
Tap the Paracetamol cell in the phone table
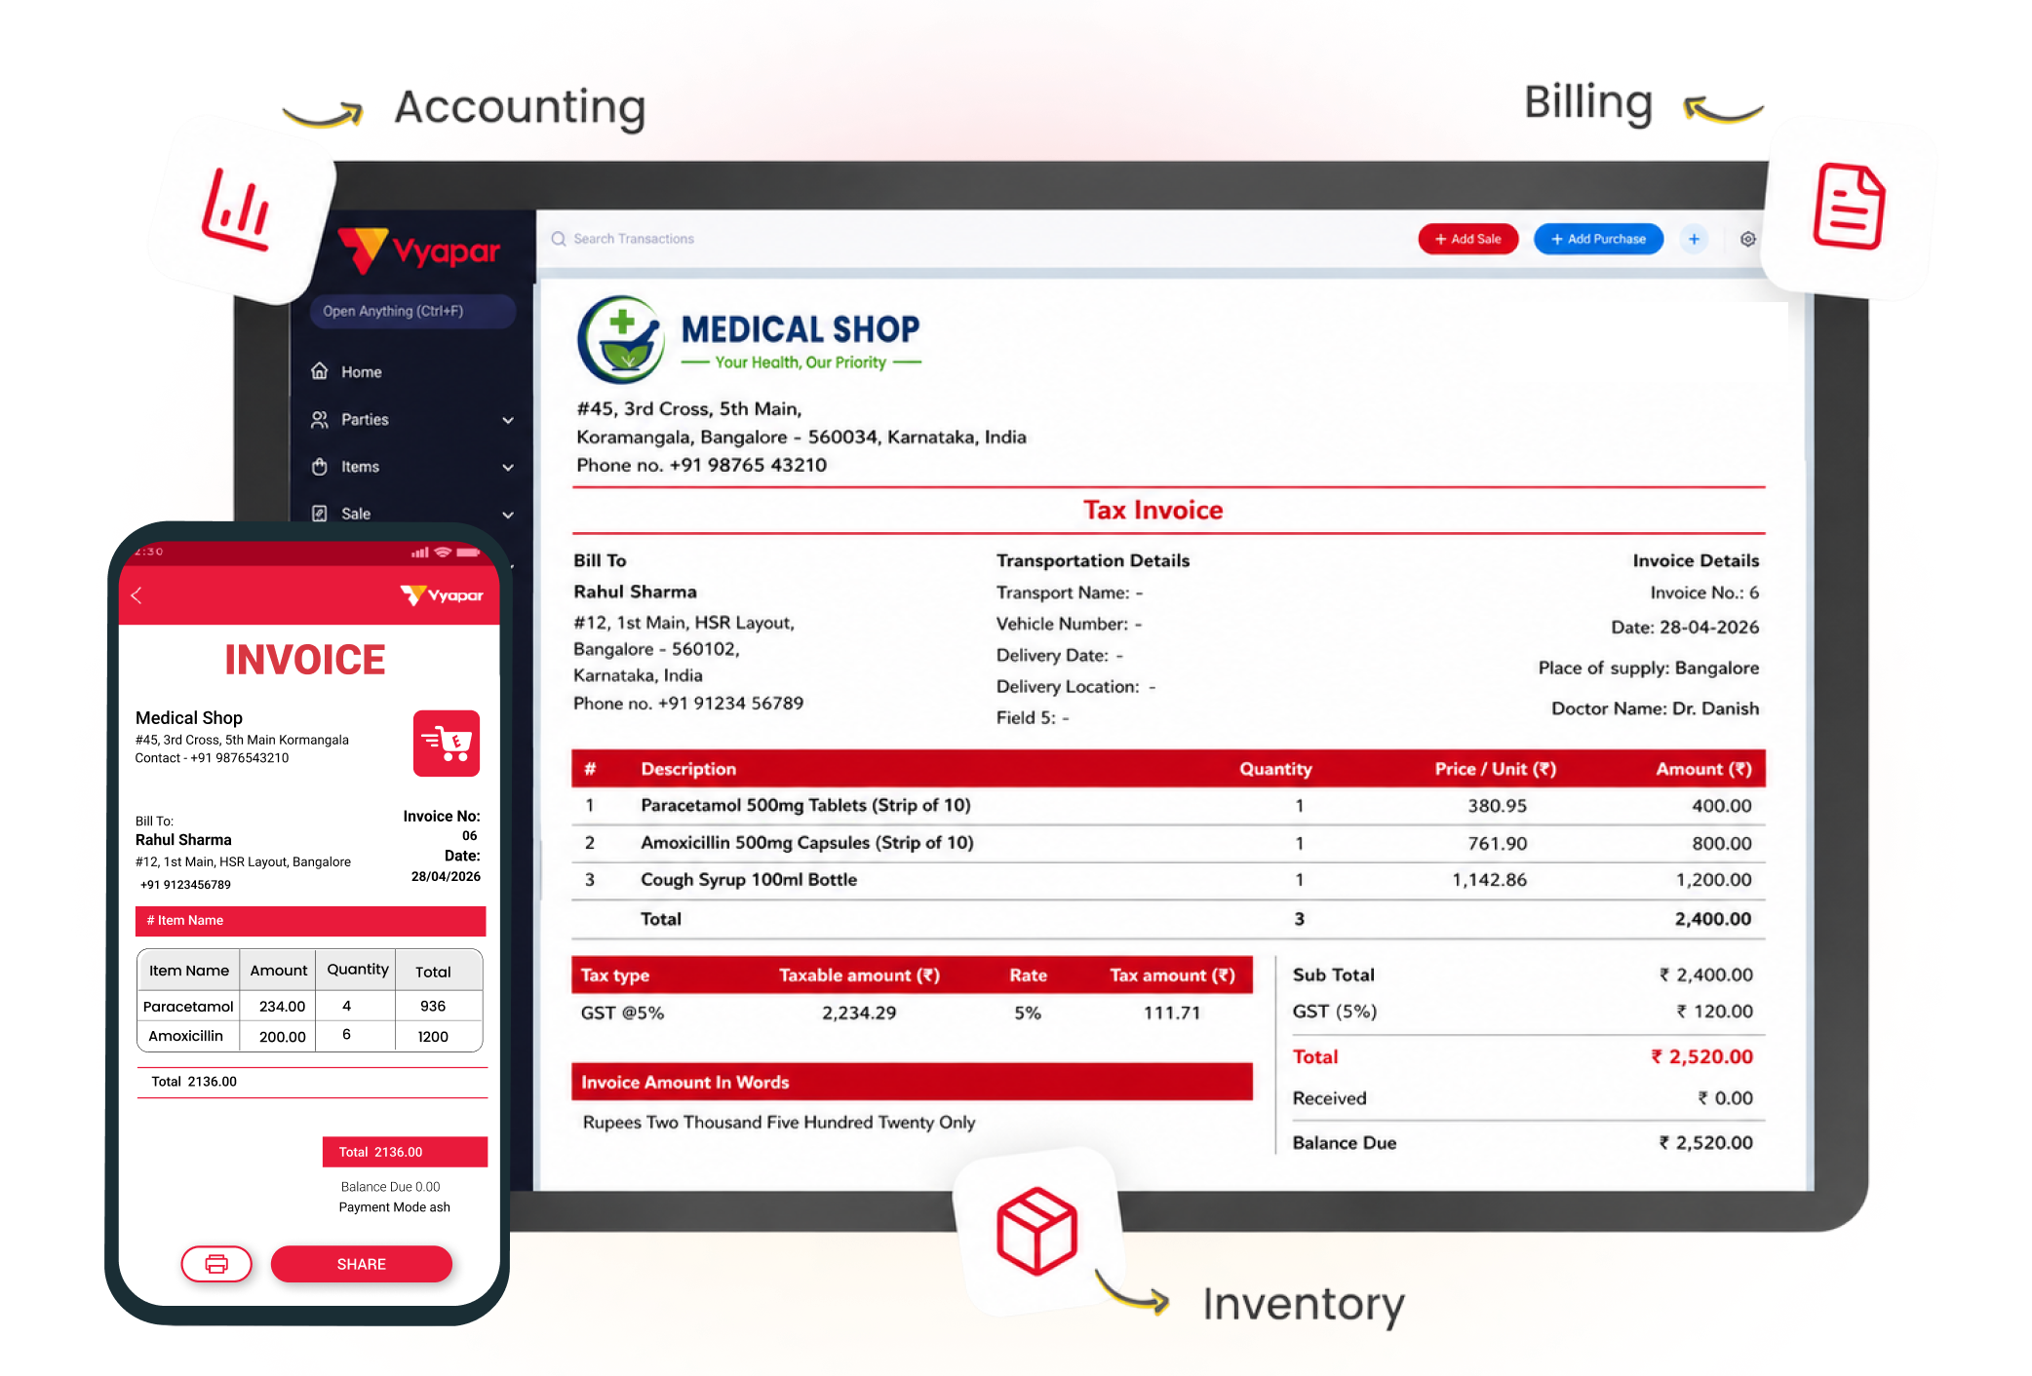188,1006
